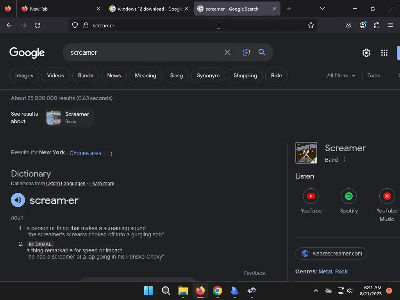Open Save to Pocket icon
Viewport: 400px width, 300px height.
click(x=348, y=25)
